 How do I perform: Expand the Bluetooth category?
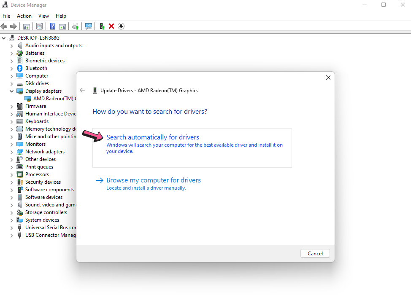11,69
